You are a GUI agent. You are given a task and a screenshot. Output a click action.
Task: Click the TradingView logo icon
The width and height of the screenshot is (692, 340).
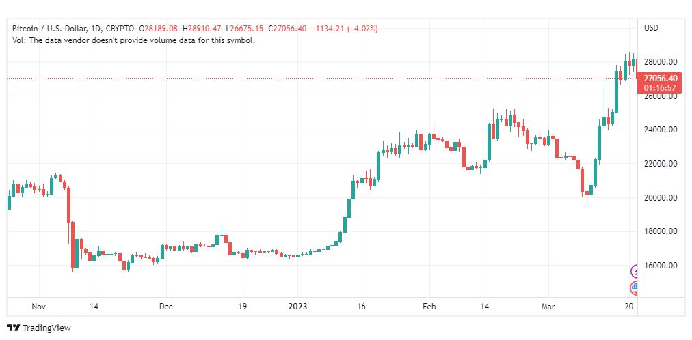(13, 328)
